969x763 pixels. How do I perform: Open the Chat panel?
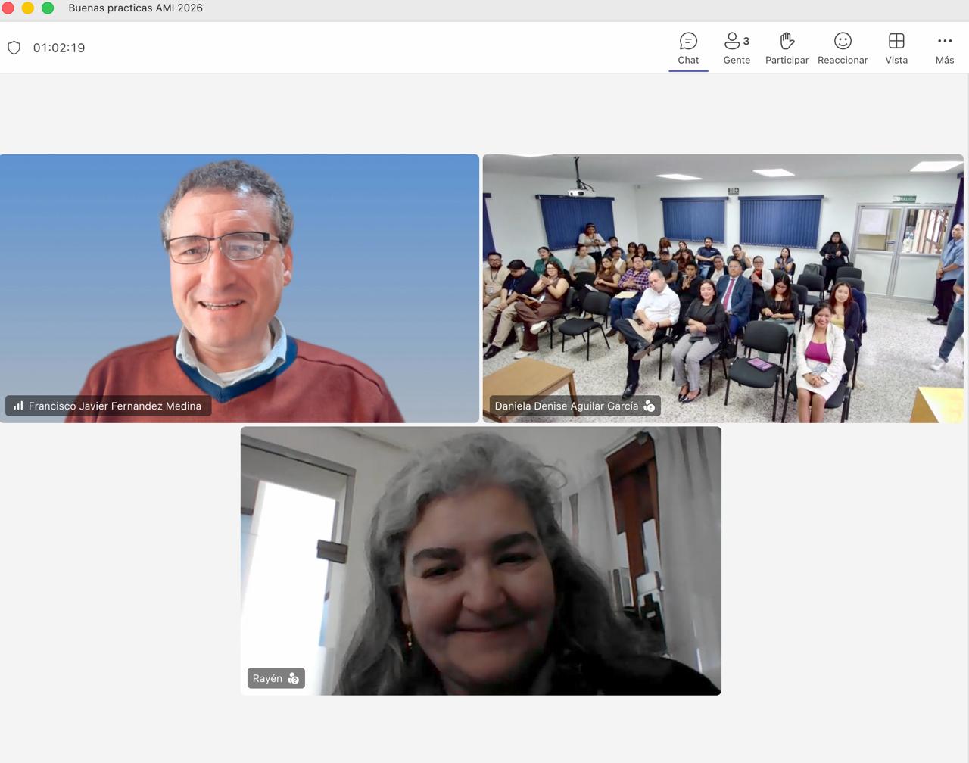click(x=688, y=48)
